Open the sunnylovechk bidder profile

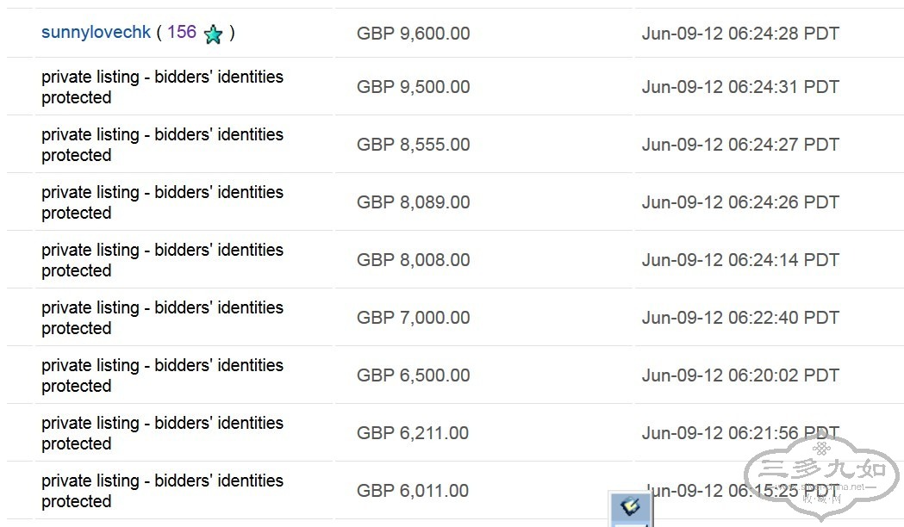point(96,33)
